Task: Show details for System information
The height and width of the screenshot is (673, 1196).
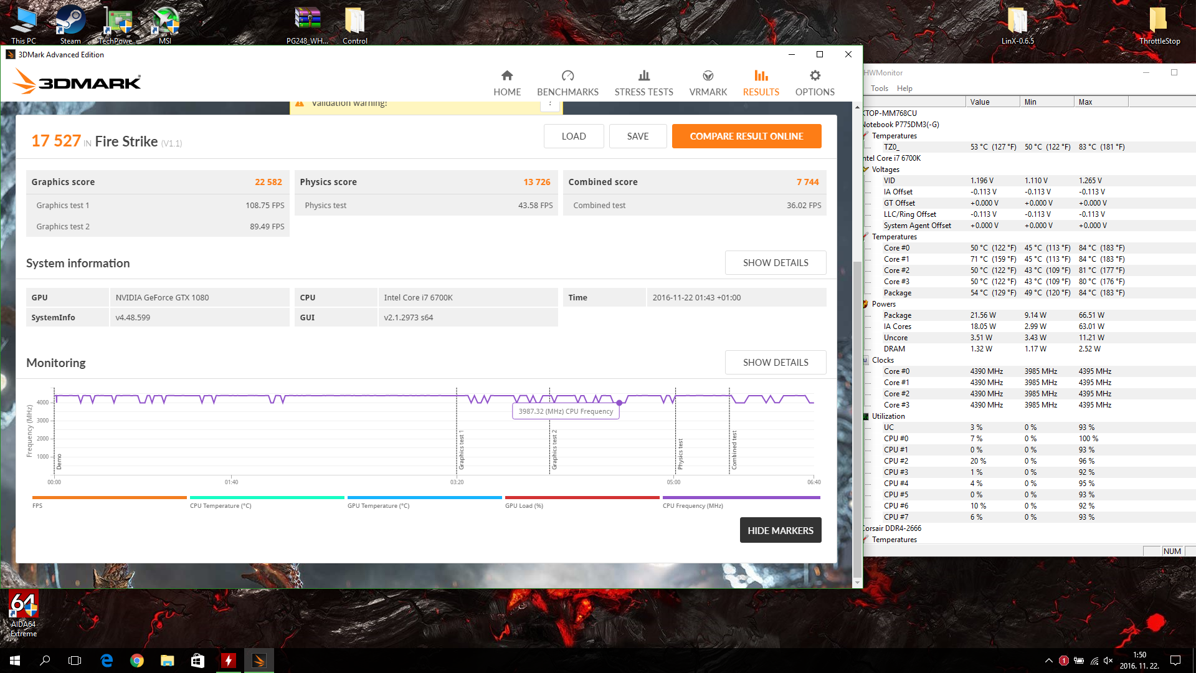Action: click(776, 262)
